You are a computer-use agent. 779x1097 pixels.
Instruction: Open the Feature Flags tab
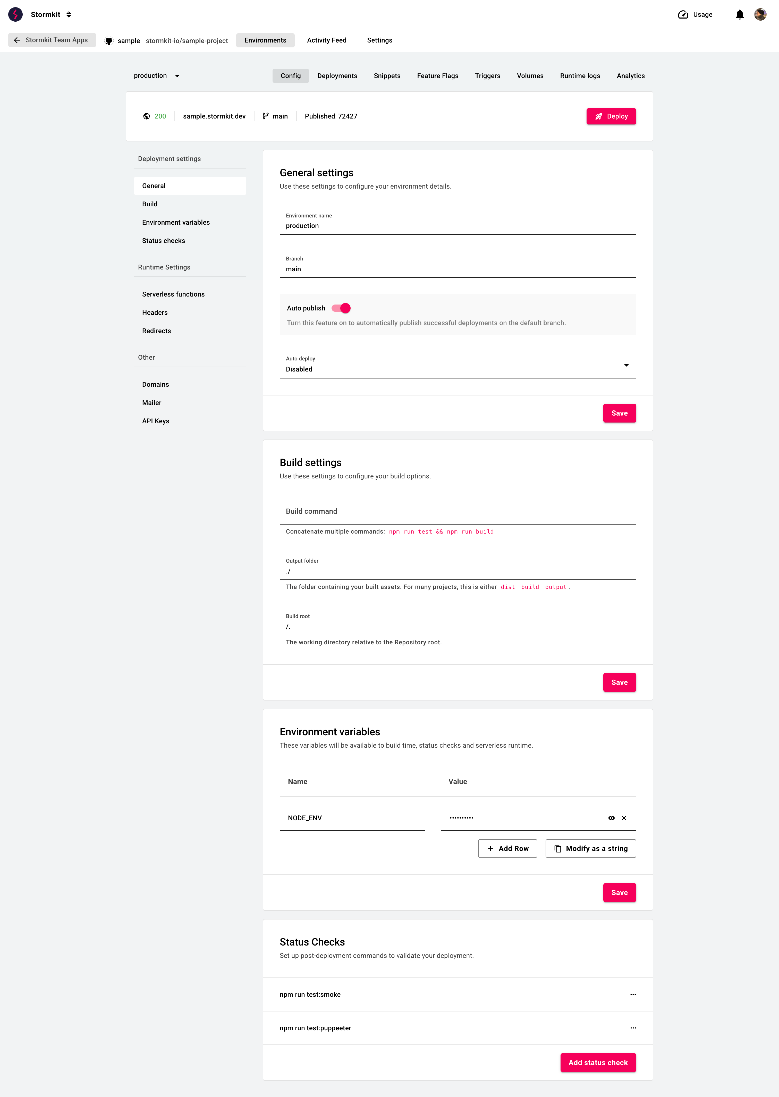click(437, 76)
